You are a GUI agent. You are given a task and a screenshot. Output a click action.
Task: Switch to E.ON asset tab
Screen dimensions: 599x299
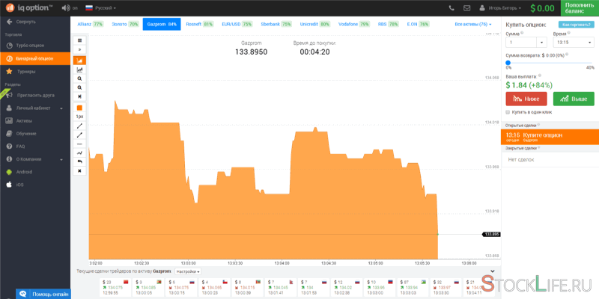pos(418,24)
